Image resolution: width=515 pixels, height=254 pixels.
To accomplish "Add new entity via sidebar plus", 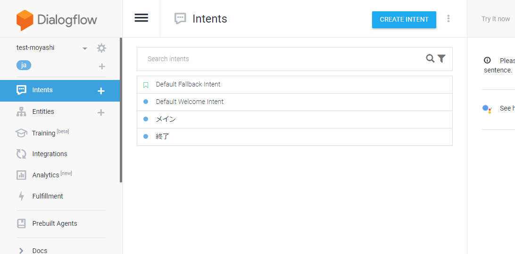I will (101, 113).
